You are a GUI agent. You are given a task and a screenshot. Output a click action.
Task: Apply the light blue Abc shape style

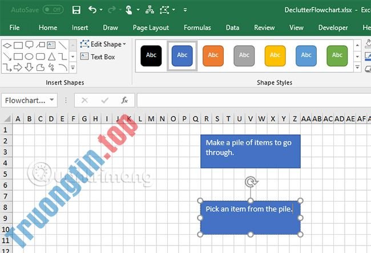point(306,55)
